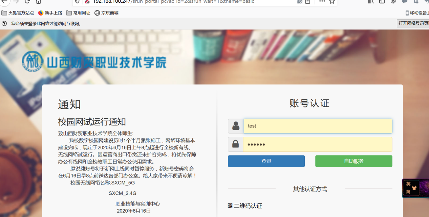Click the 通知 heading
This screenshot has height=217, width=429.
69,104
